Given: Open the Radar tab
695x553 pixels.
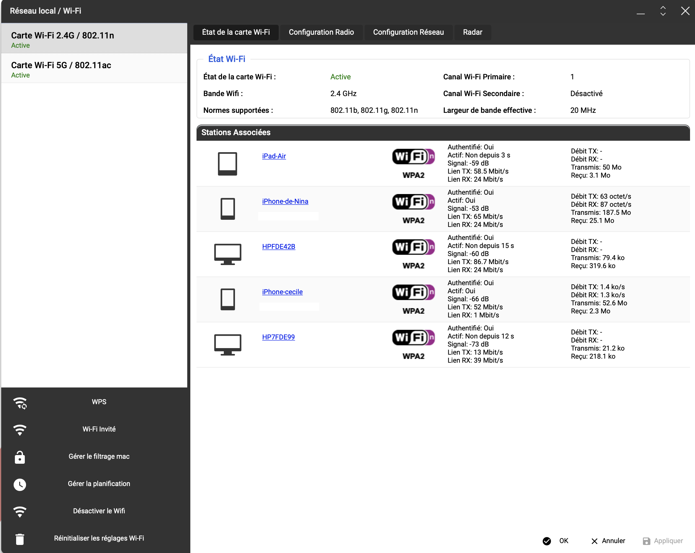Looking at the screenshot, I should point(472,32).
